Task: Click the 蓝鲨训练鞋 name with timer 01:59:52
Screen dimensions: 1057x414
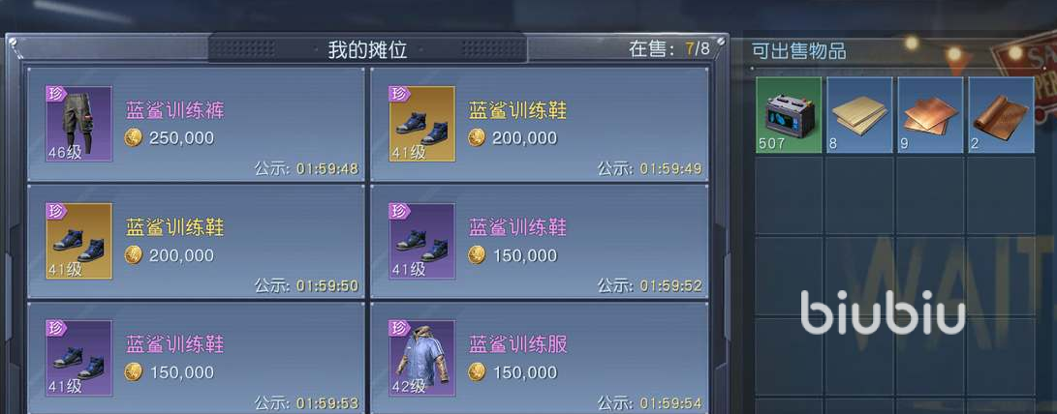Action: [517, 227]
